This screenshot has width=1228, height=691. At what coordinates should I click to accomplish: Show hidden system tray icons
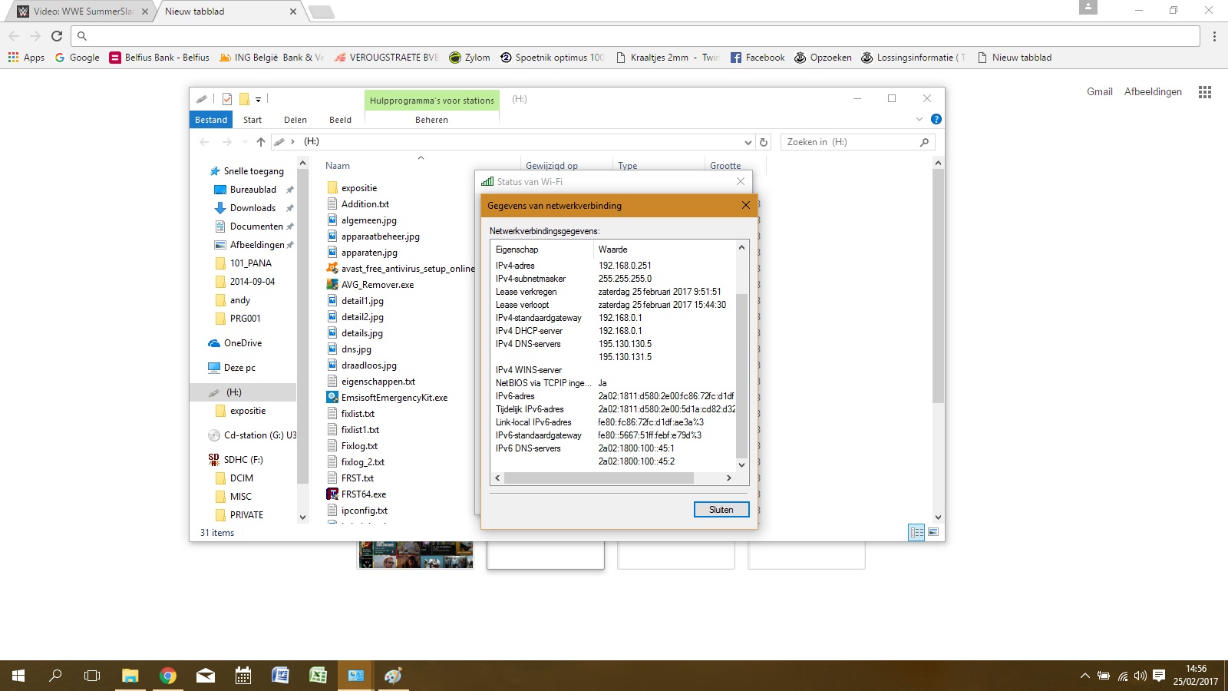coord(1084,676)
